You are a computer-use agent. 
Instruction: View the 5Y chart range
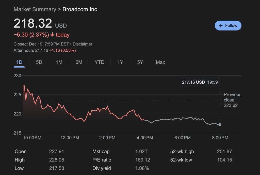140,62
